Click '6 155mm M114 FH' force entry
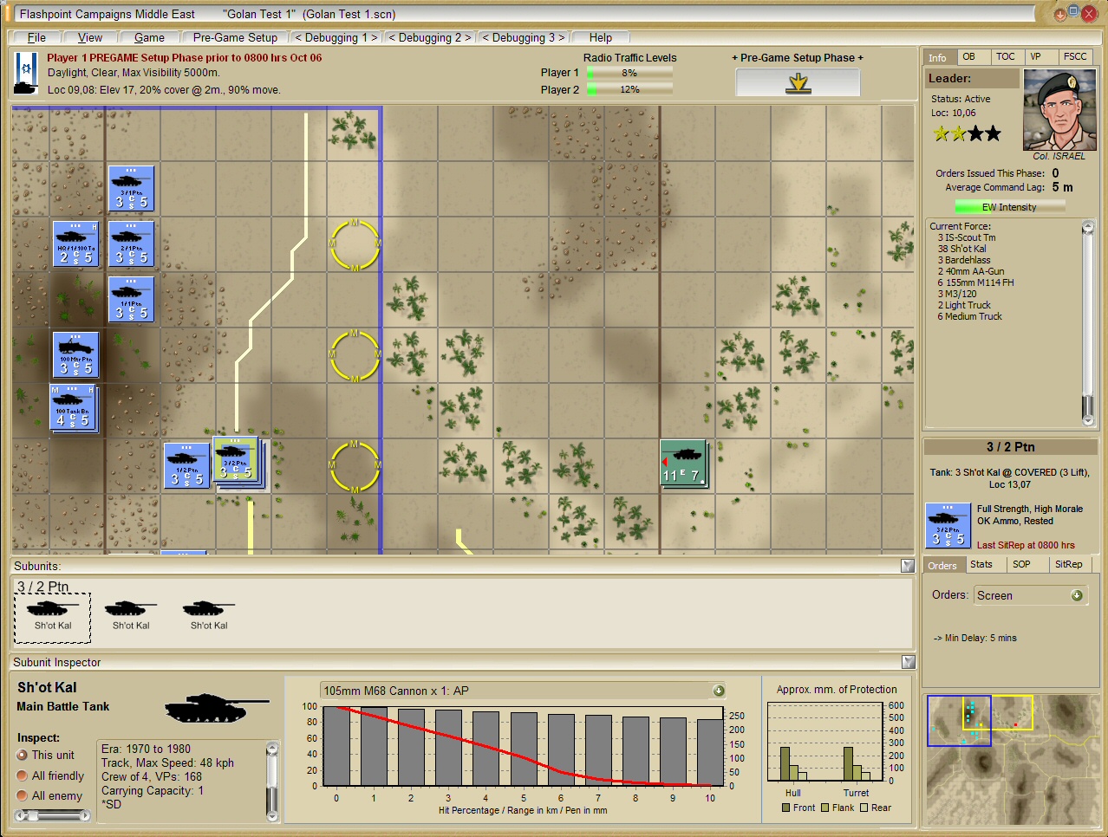This screenshot has width=1108, height=837. pos(975,282)
